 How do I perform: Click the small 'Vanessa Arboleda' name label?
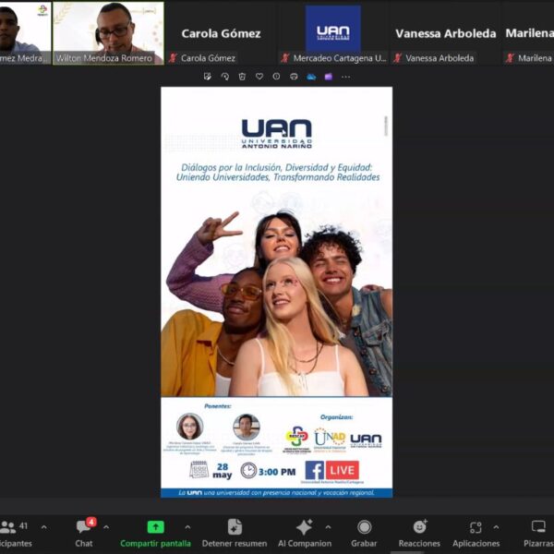tap(440, 58)
